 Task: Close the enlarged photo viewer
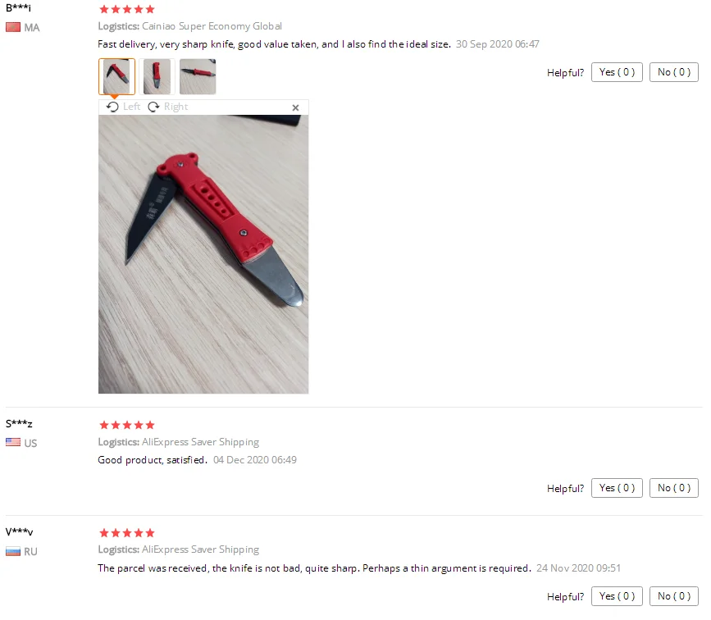click(296, 107)
